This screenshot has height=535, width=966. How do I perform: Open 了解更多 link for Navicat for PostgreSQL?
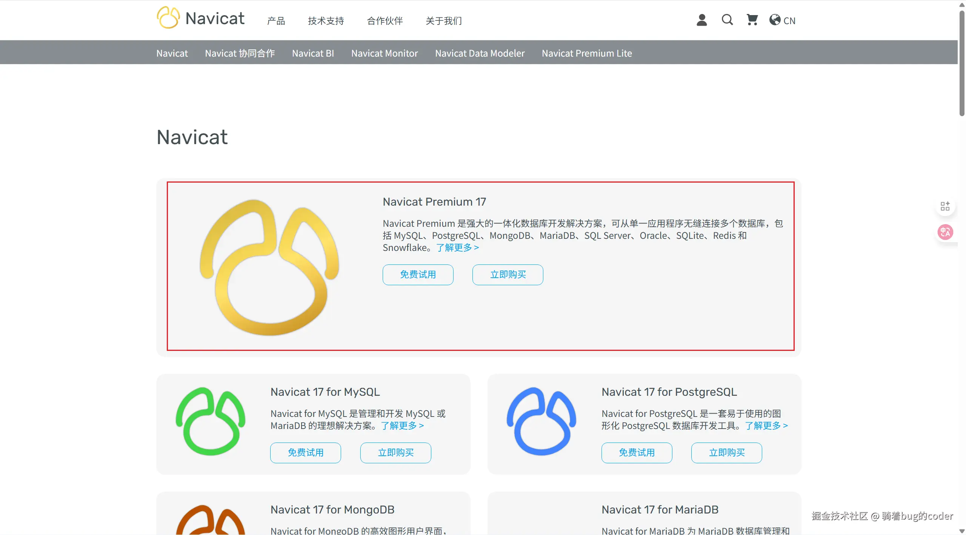pyautogui.click(x=766, y=426)
